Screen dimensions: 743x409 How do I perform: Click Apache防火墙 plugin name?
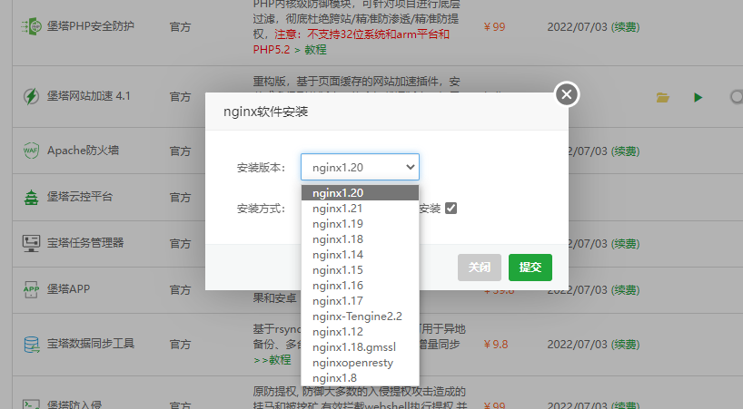[83, 151]
